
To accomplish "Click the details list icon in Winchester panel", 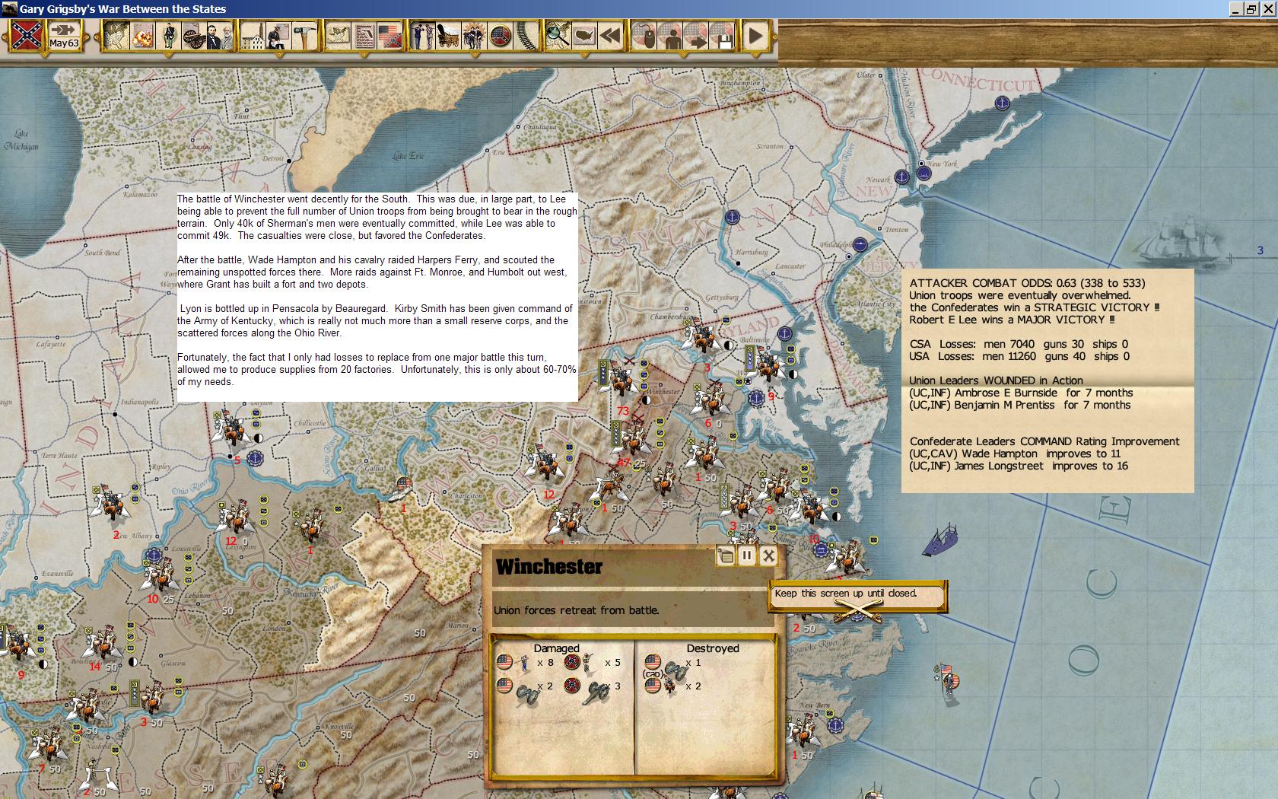I will (x=725, y=555).
